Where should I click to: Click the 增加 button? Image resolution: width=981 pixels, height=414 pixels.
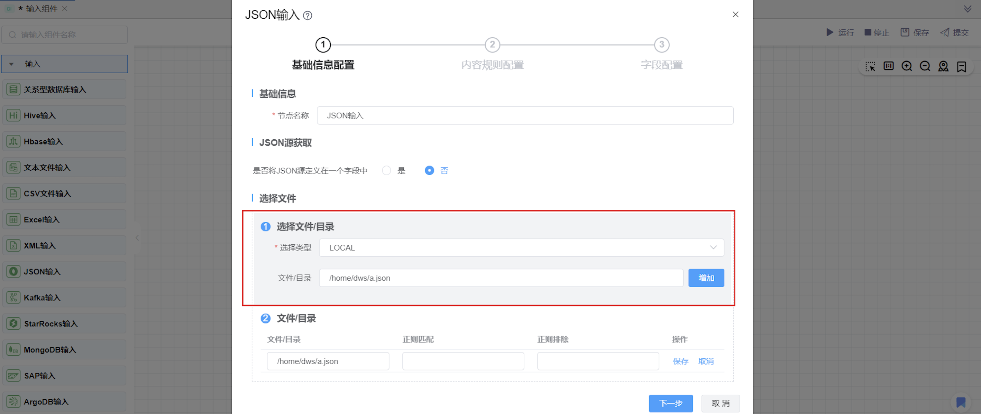tap(706, 278)
